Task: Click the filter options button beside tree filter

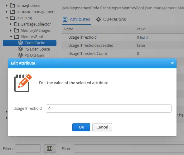Action: click(x=50, y=148)
